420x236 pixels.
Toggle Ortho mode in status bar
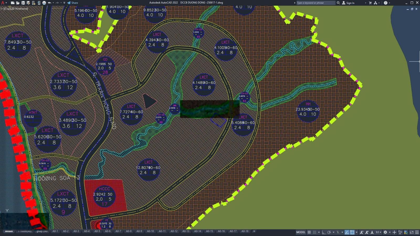pyautogui.click(x=324, y=232)
